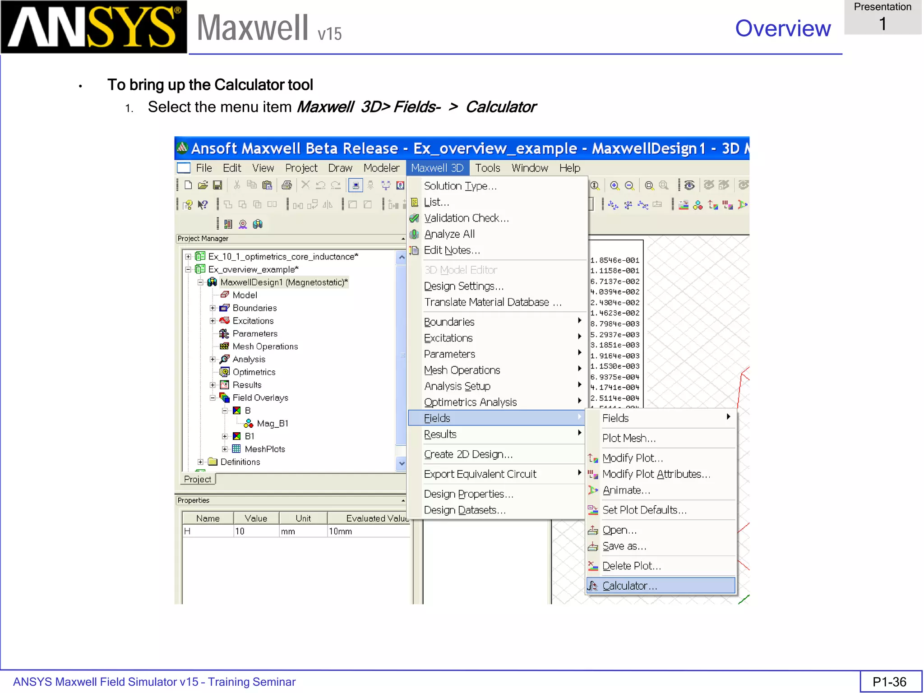
Task: Switch to the Project tab
Action: (198, 479)
